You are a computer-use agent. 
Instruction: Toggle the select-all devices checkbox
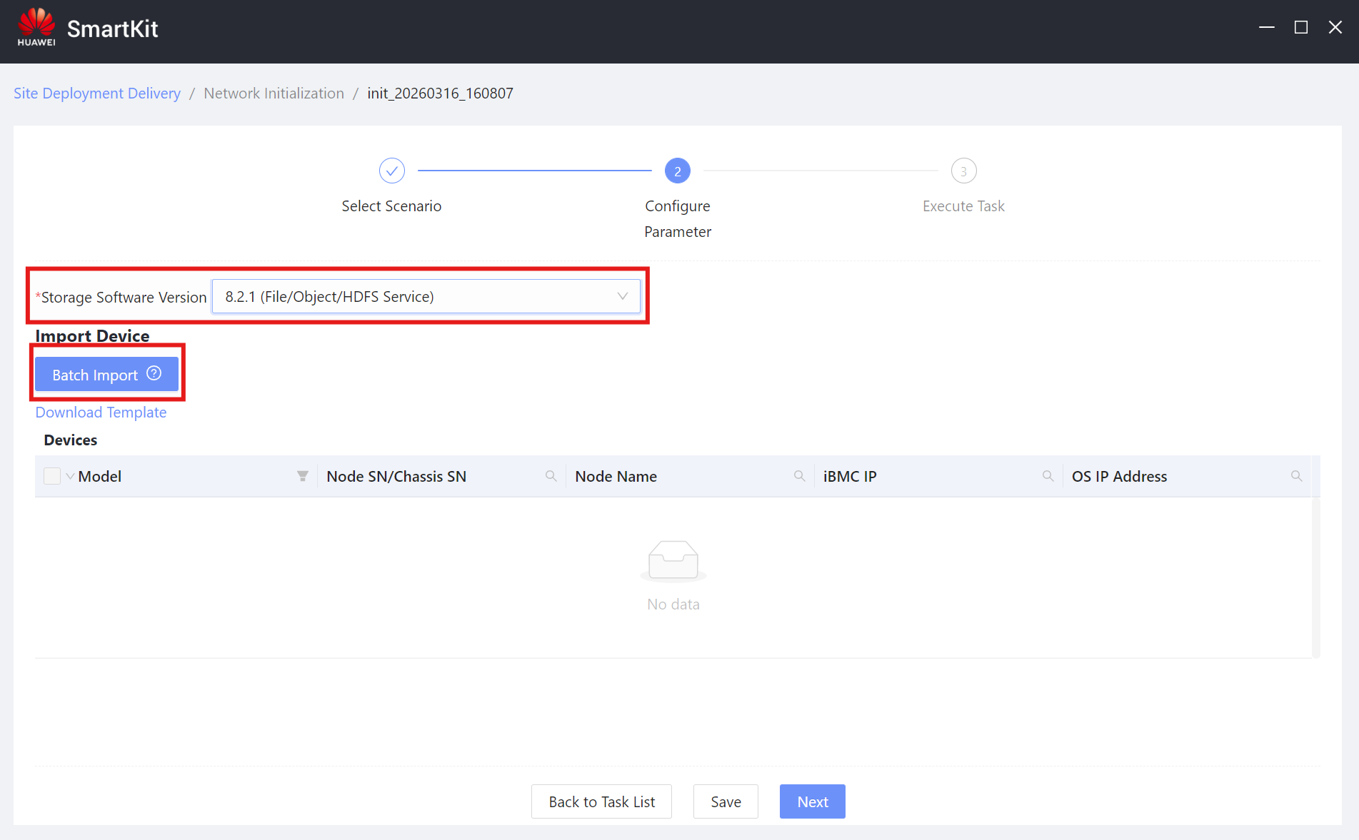pos(52,476)
